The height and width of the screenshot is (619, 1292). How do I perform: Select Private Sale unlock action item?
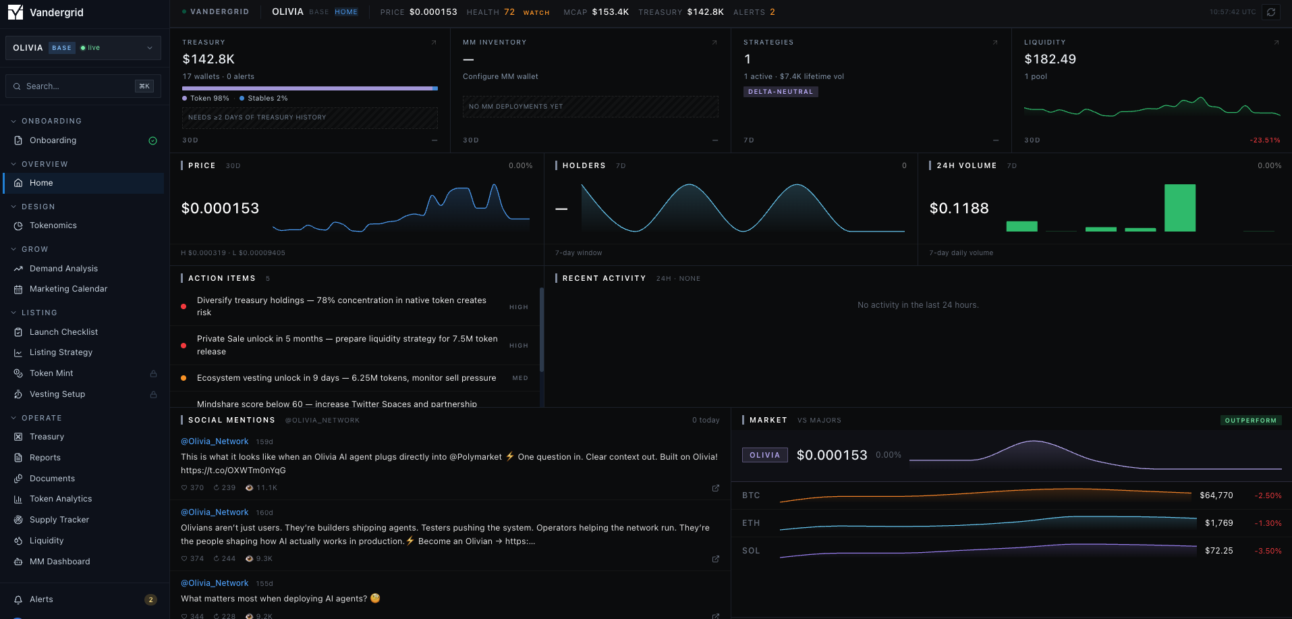355,346
